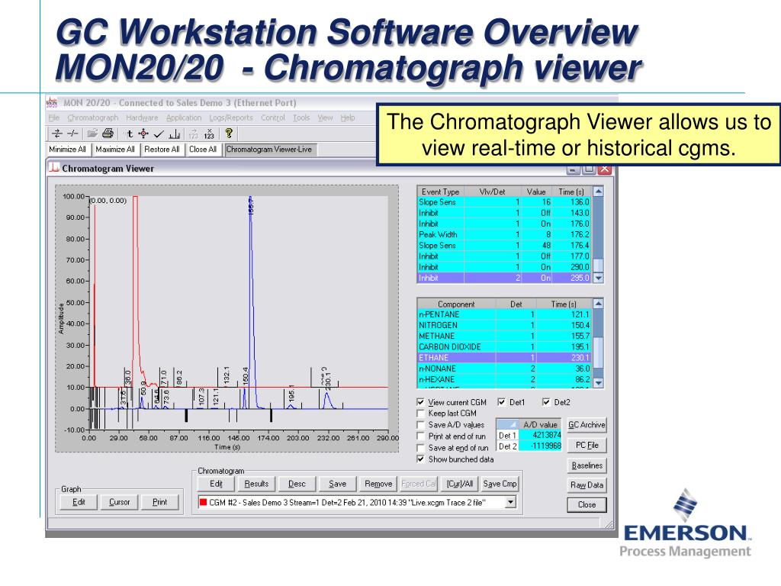Click the Minimize All button
This screenshot has width=781, height=586.
[x=67, y=150]
